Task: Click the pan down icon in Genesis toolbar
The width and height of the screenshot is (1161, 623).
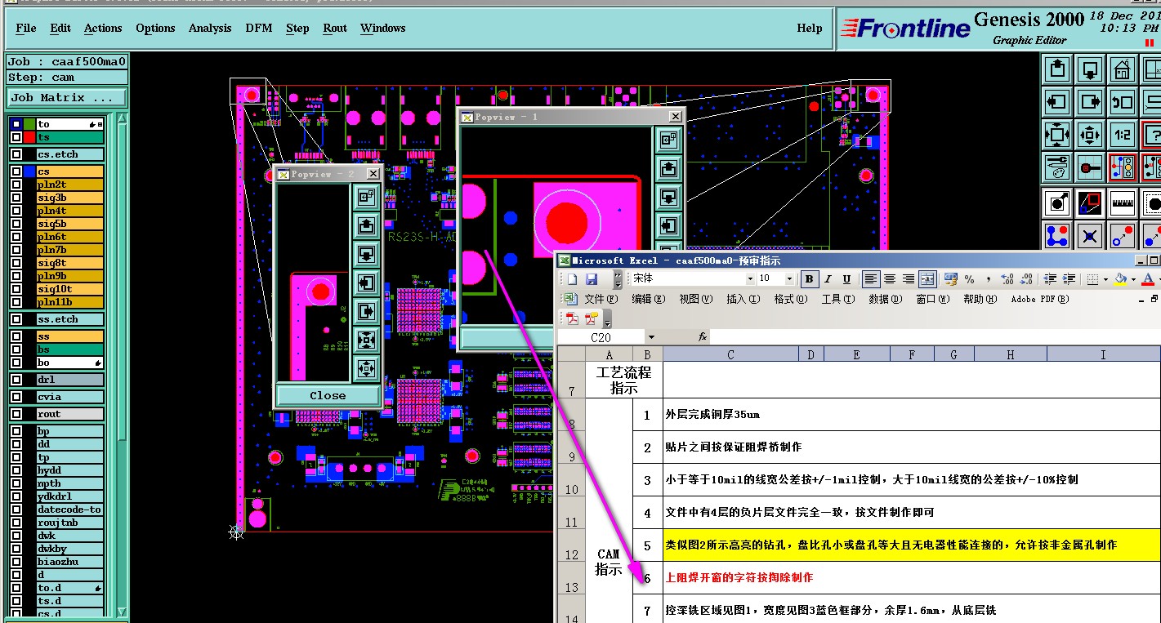Action: pyautogui.click(x=1089, y=69)
